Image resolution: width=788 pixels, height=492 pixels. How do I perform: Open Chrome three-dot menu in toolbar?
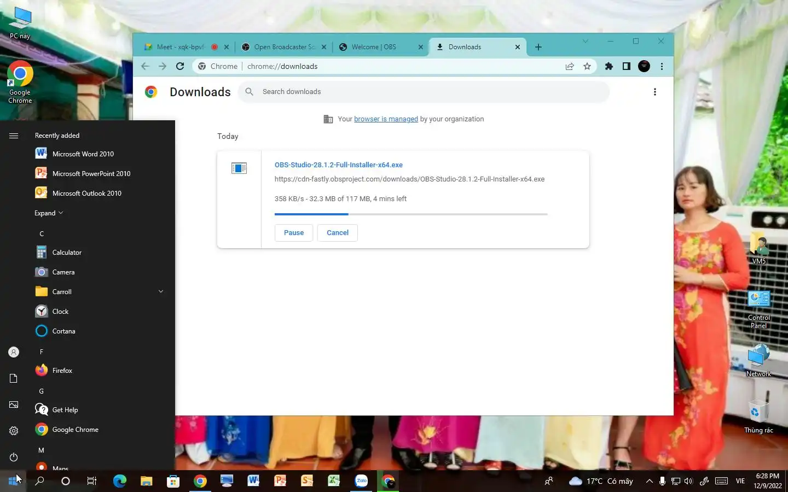[x=662, y=66]
